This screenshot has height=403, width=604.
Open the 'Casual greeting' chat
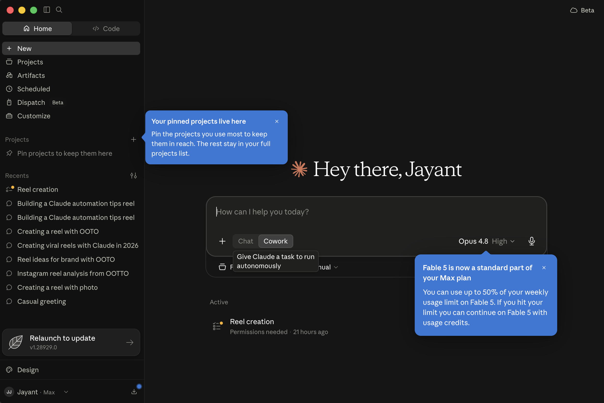click(x=71, y=301)
